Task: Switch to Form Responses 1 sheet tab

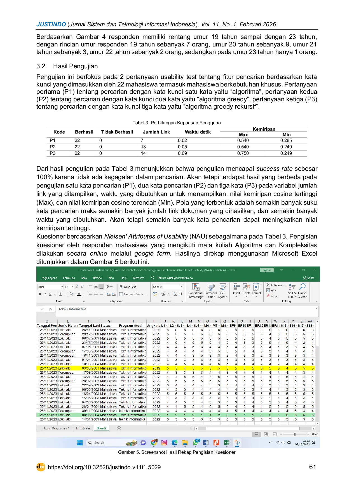Action: coord(57,428)
